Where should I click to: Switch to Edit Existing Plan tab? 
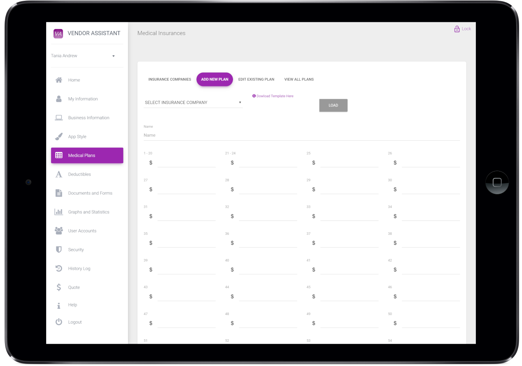tap(256, 79)
